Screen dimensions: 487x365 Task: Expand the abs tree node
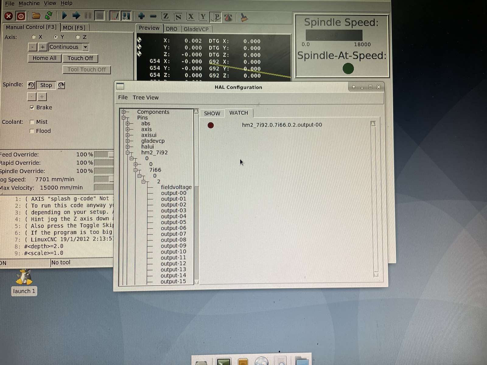click(128, 123)
